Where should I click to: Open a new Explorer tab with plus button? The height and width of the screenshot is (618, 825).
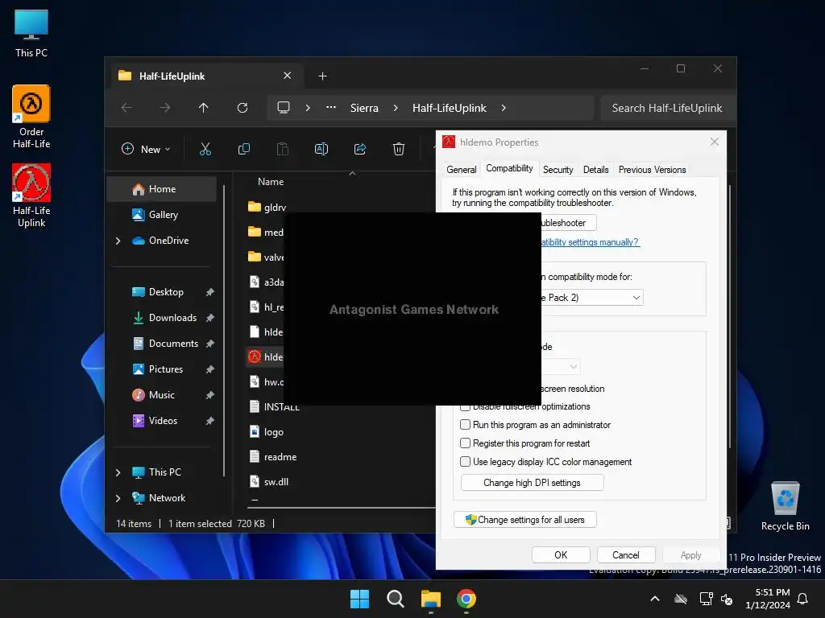(322, 76)
